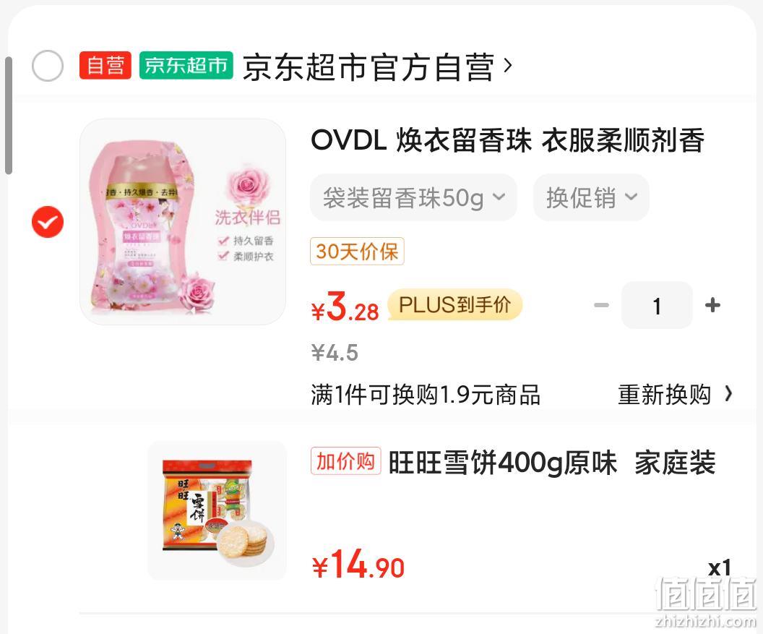This screenshot has width=763, height=634.
Task: Increase quantity with the plus icon
Action: tap(712, 305)
